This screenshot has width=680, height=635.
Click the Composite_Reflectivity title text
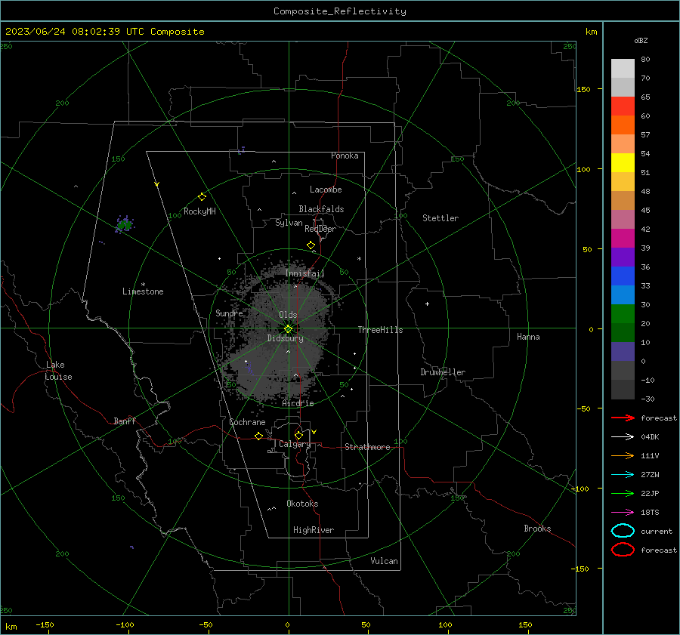(x=339, y=11)
